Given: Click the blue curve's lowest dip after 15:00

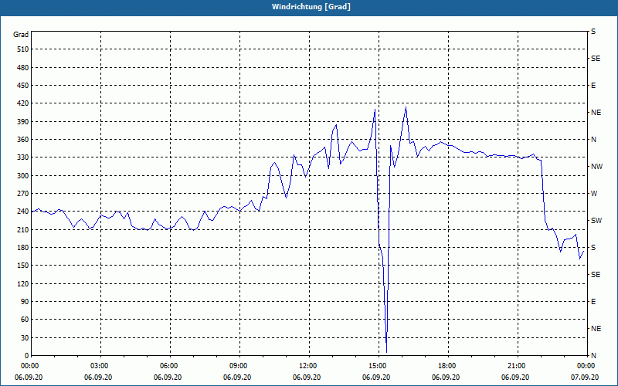Looking at the screenshot, I should (387, 352).
